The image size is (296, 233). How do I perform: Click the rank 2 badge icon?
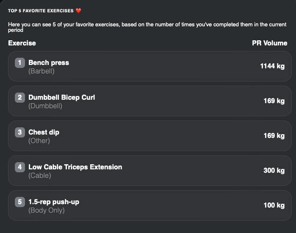[x=20, y=98]
